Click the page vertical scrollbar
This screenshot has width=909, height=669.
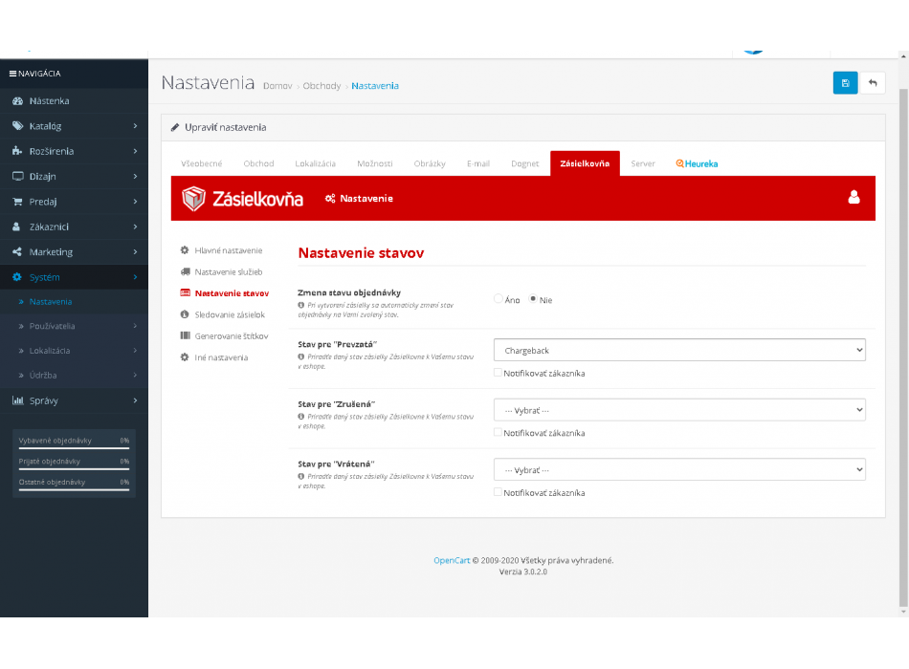point(903,348)
